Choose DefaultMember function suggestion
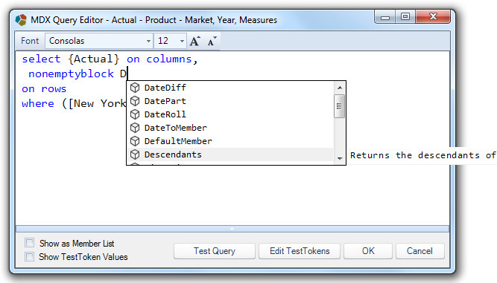This screenshot has width=497, height=283. pyautogui.click(x=230, y=141)
